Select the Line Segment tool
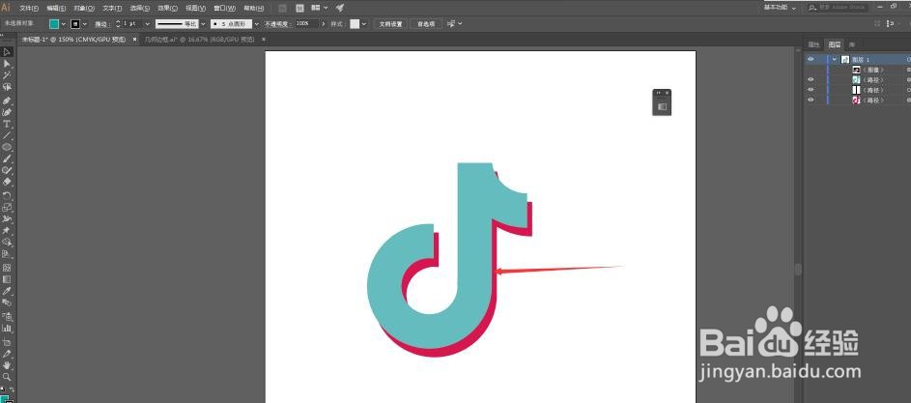This screenshot has width=911, height=403. coord(7,136)
